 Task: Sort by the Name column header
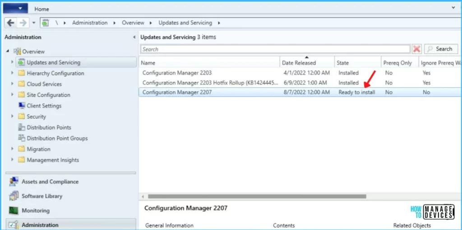pos(209,63)
